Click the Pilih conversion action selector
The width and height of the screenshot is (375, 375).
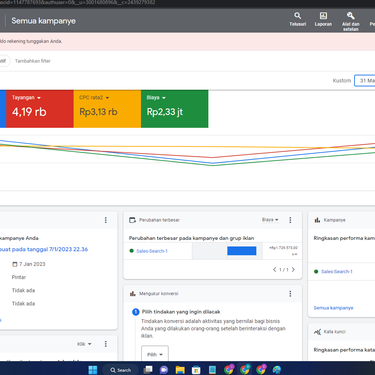tap(154, 354)
